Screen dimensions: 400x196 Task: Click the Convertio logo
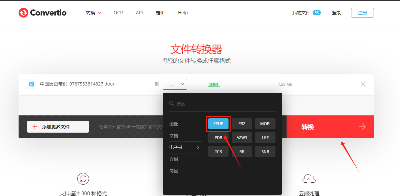tap(42, 12)
